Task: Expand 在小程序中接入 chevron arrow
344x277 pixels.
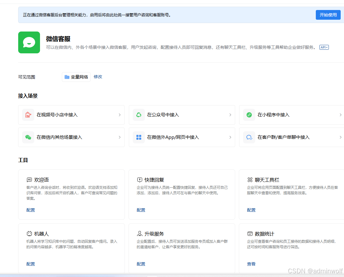Action: [x=340, y=115]
